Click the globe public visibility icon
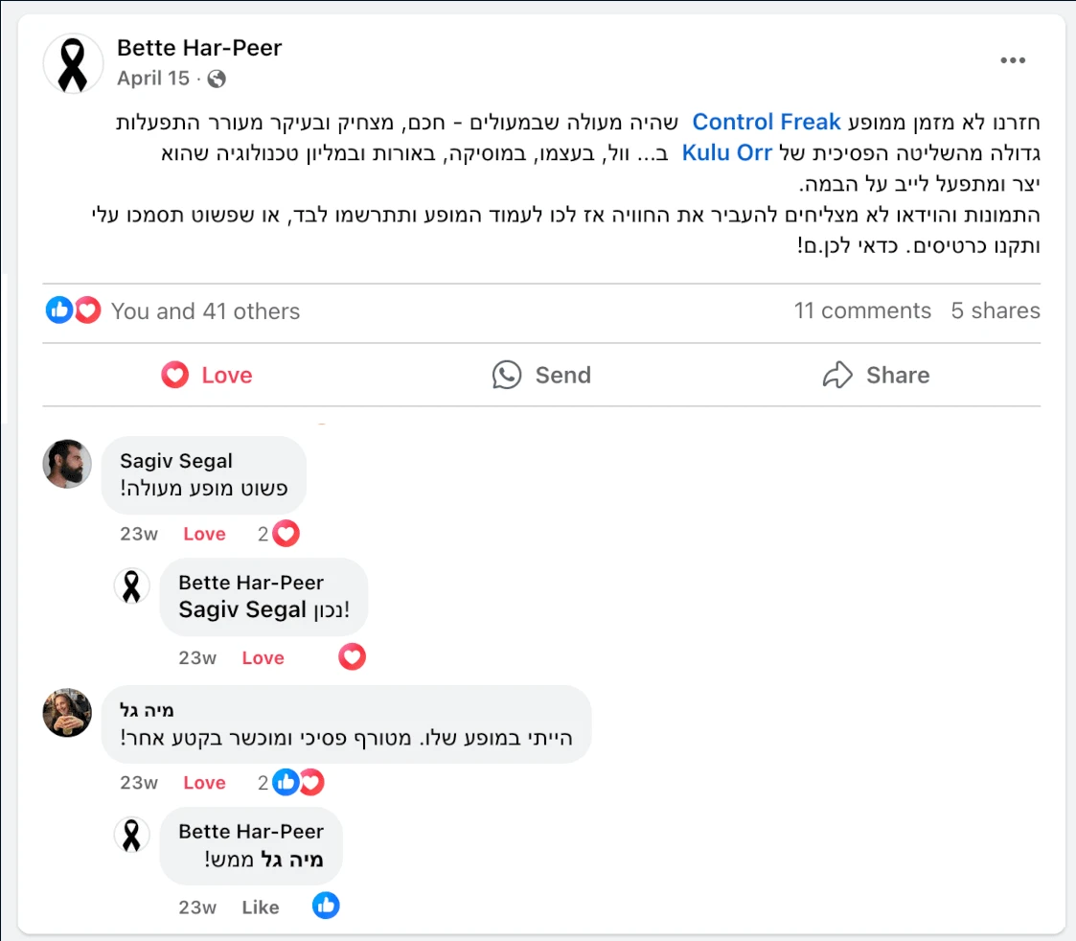This screenshot has width=1076, height=941. point(217,79)
